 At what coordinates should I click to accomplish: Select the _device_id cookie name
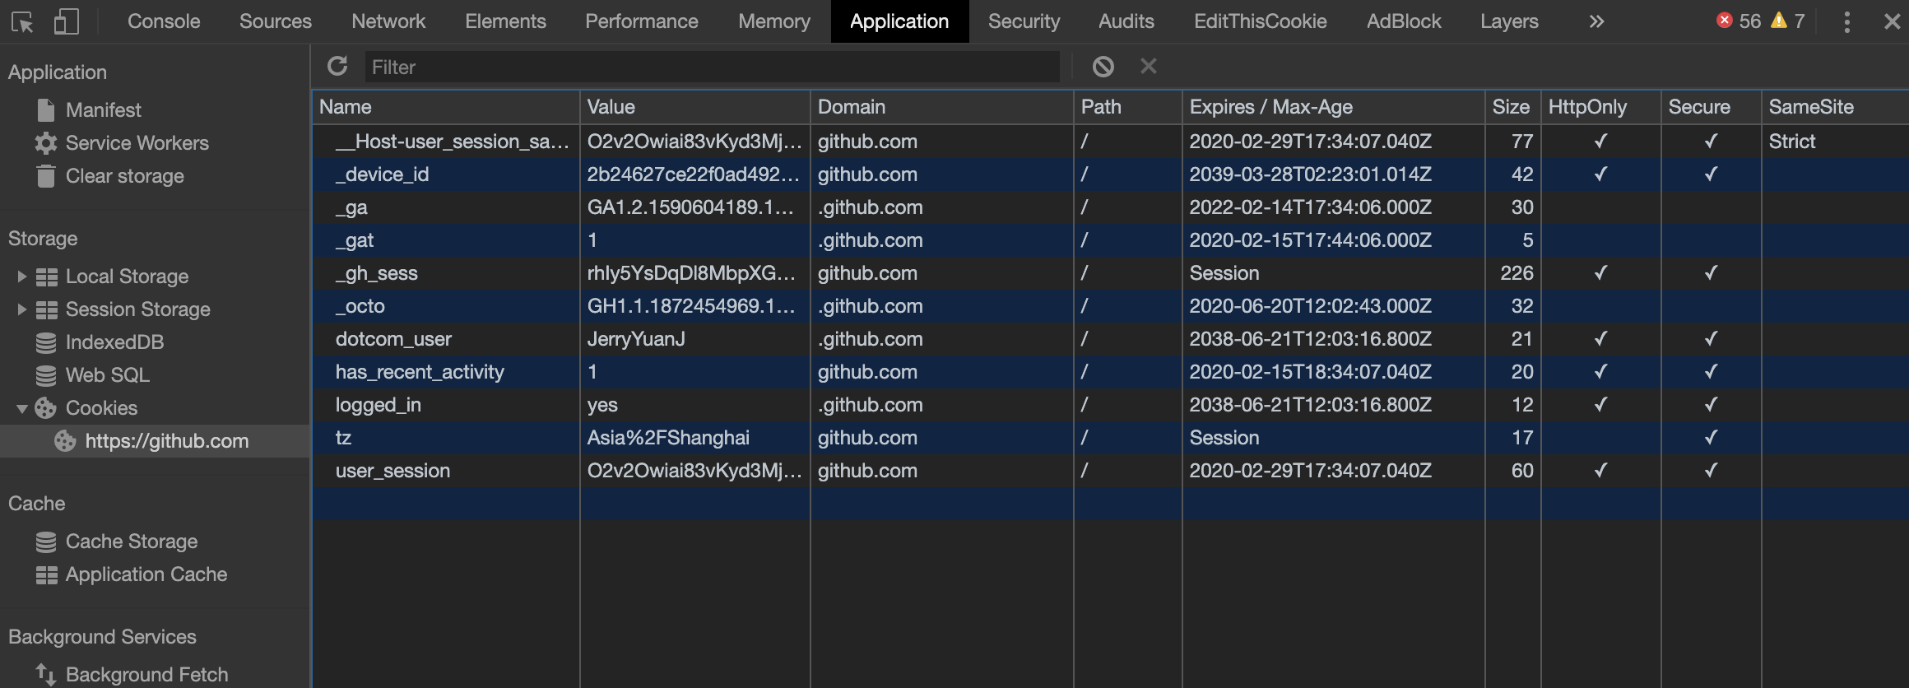(382, 174)
